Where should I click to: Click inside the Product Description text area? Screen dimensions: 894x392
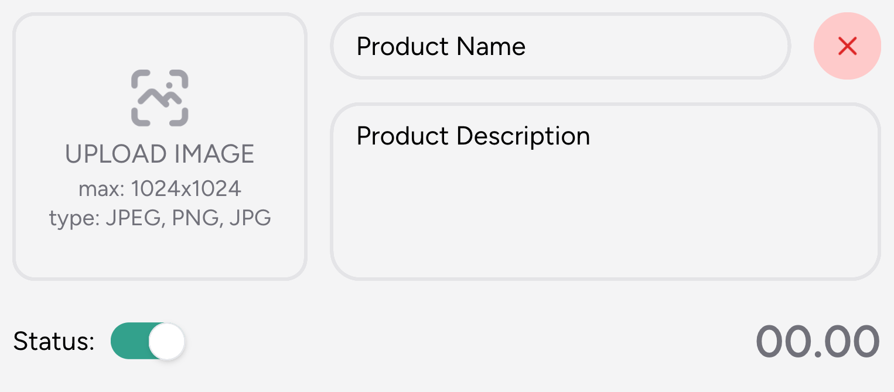point(606,191)
